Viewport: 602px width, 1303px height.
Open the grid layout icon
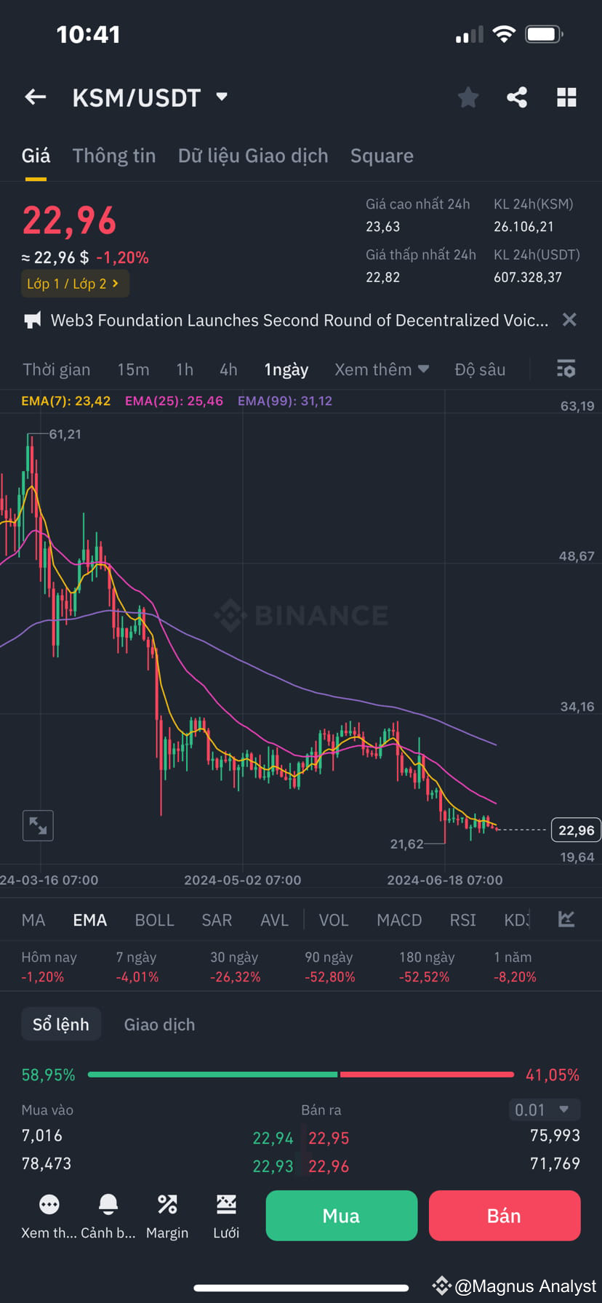[x=566, y=97]
